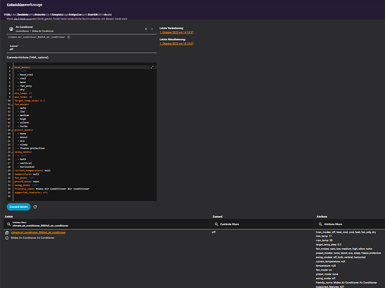This screenshot has height=288, width=385.
Task: Click the fan_mode: on attribute in table
Action: (324, 270)
